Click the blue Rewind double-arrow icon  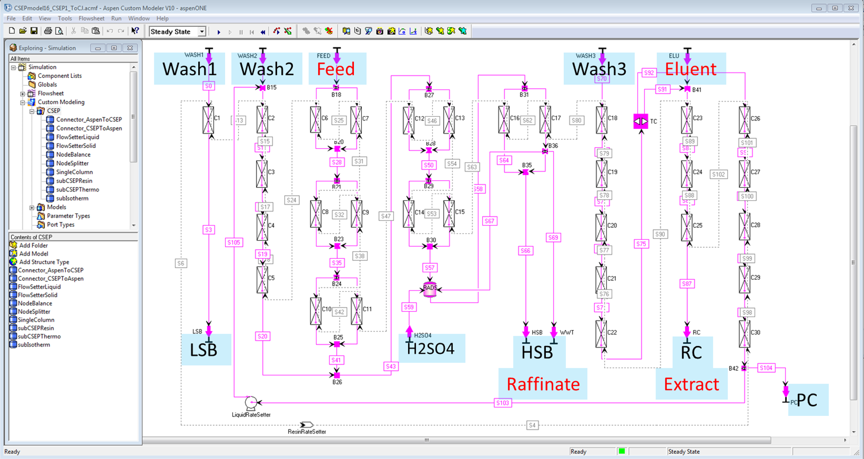click(263, 31)
